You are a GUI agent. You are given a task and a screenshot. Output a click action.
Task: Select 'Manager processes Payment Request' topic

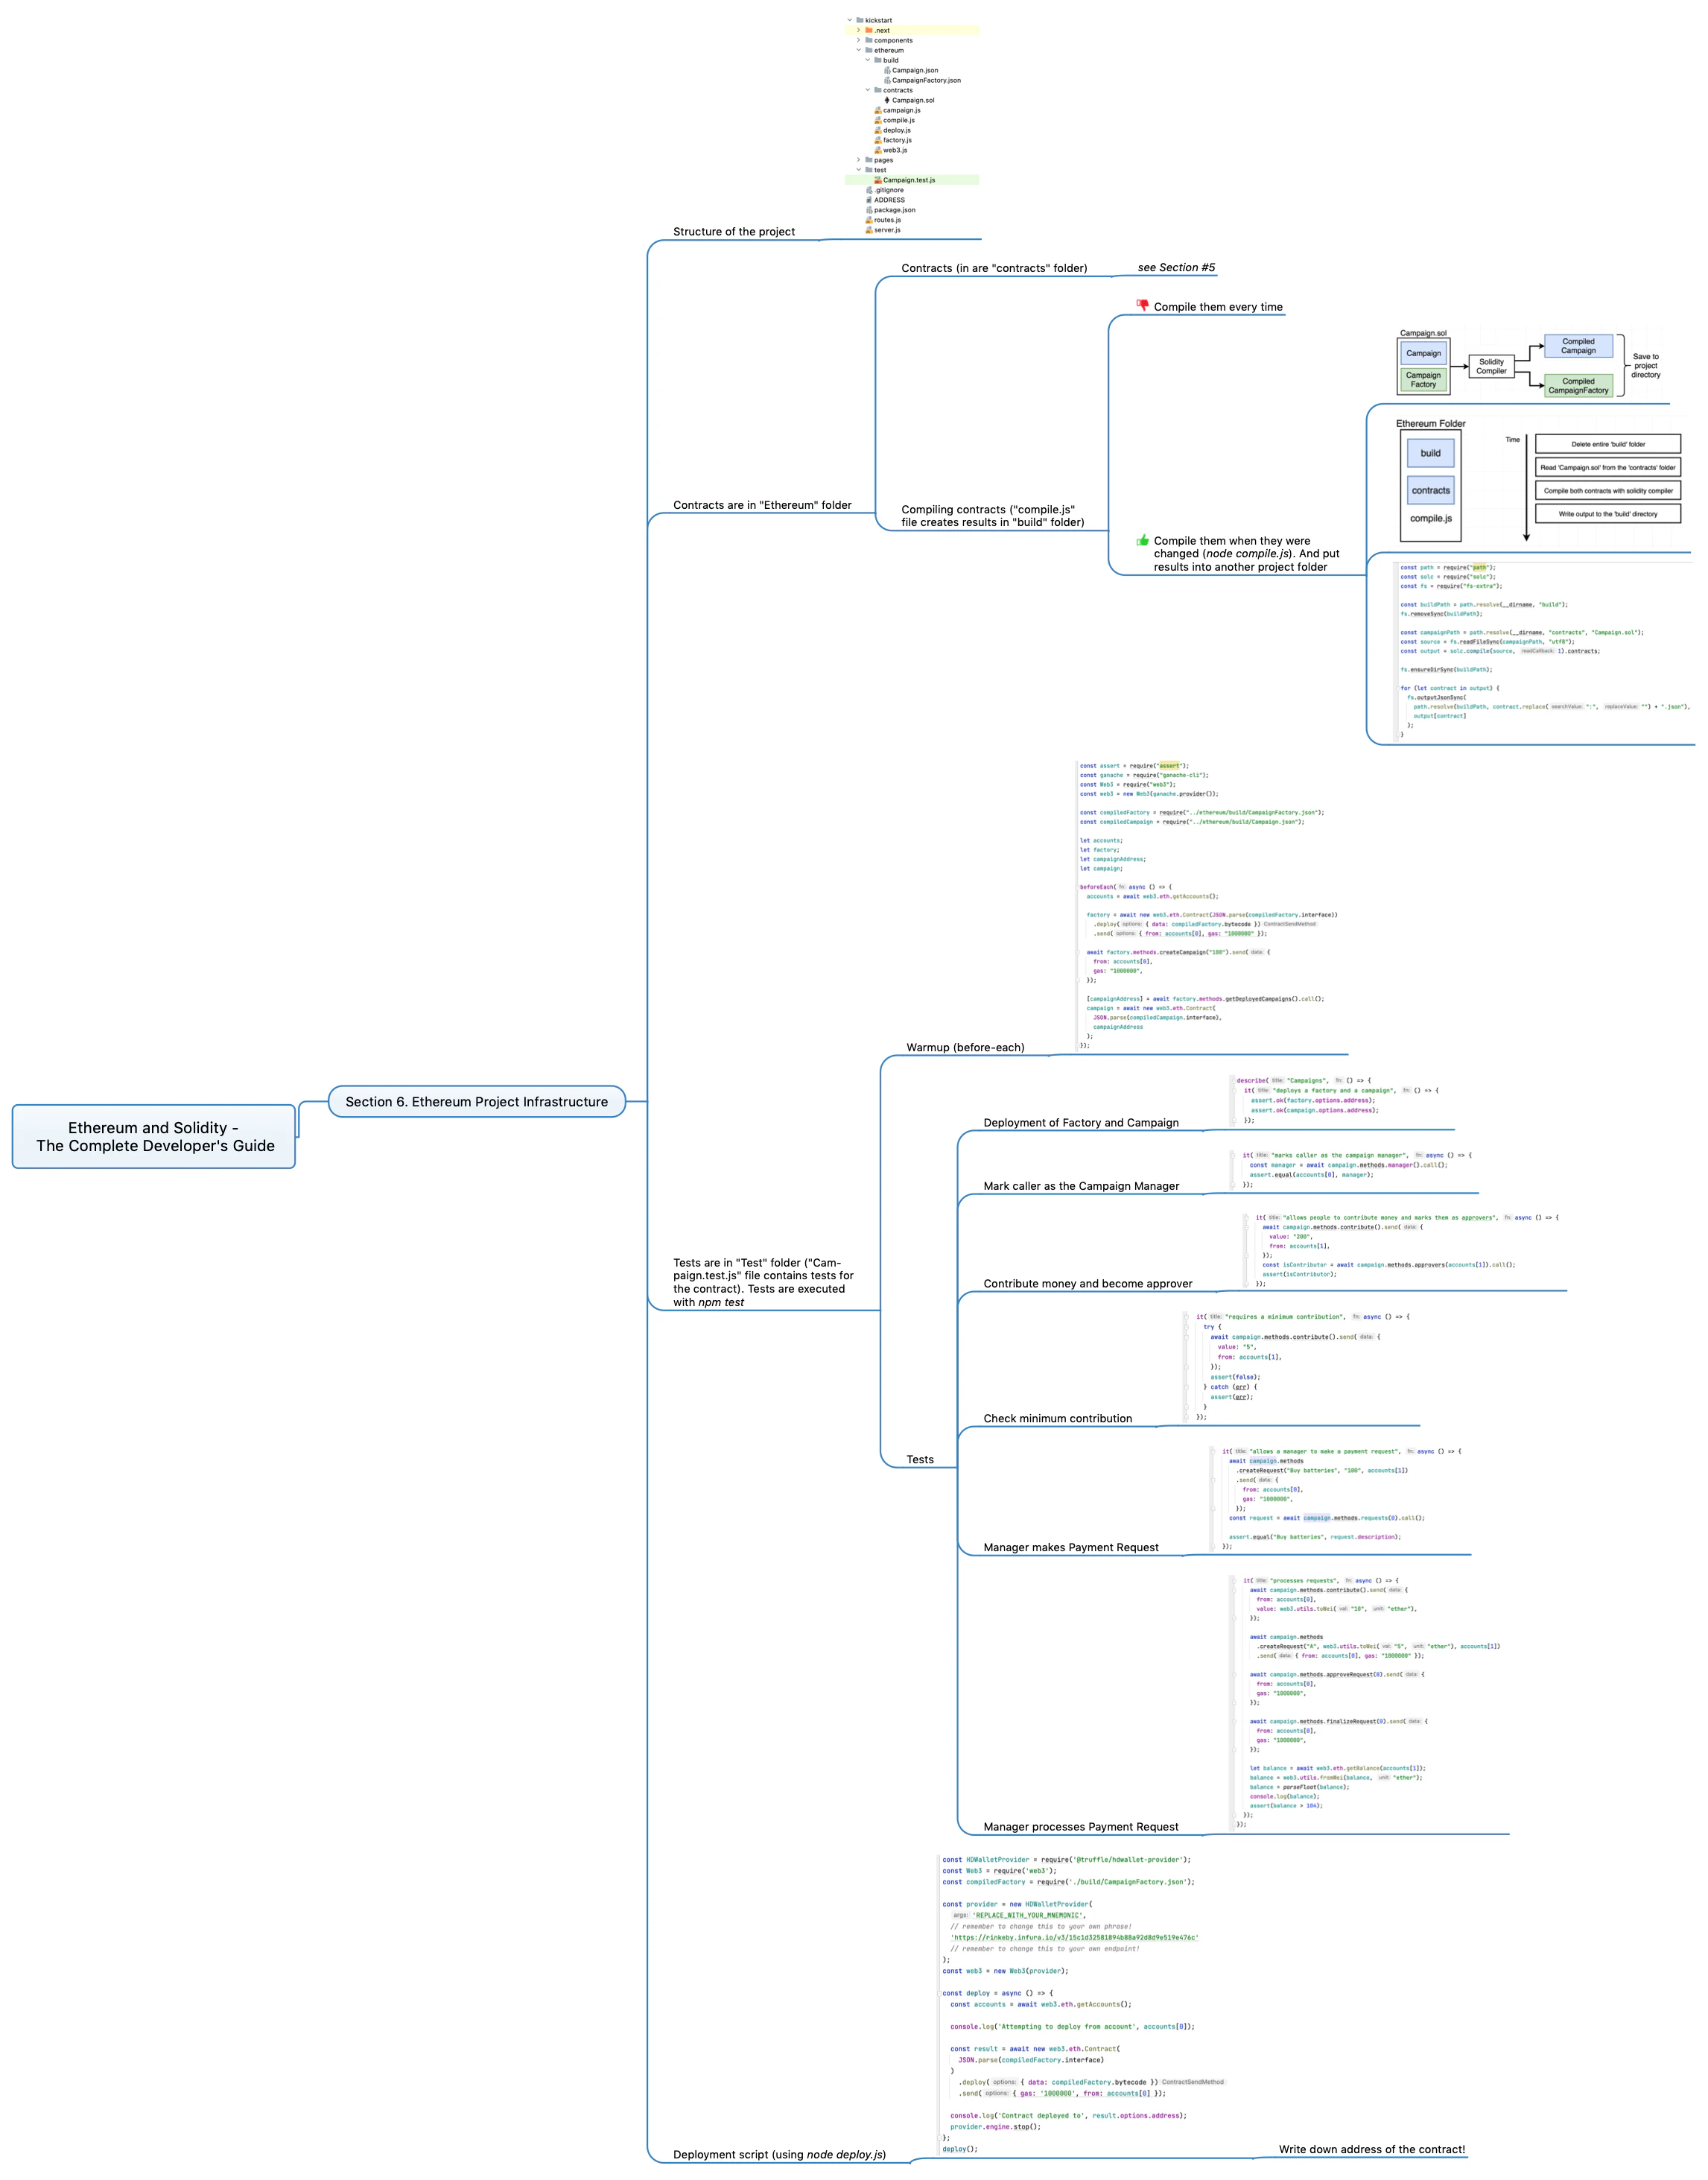pos(1081,1826)
